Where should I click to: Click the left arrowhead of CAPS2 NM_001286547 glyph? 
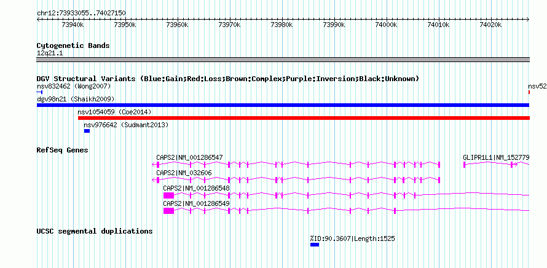click(154, 165)
